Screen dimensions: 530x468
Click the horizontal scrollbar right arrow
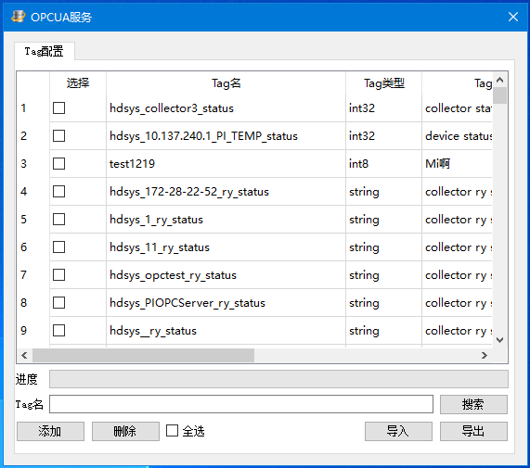tap(485, 355)
